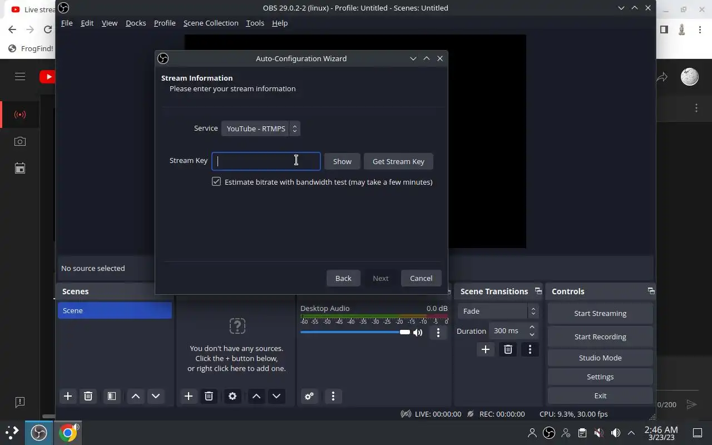
Task: Open the Edit menu
Action: click(87, 23)
